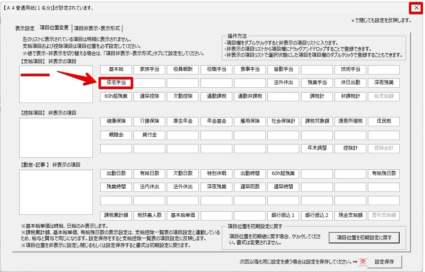Select the 項目位置変更 tab
The image size is (425, 272).
(x=54, y=28)
